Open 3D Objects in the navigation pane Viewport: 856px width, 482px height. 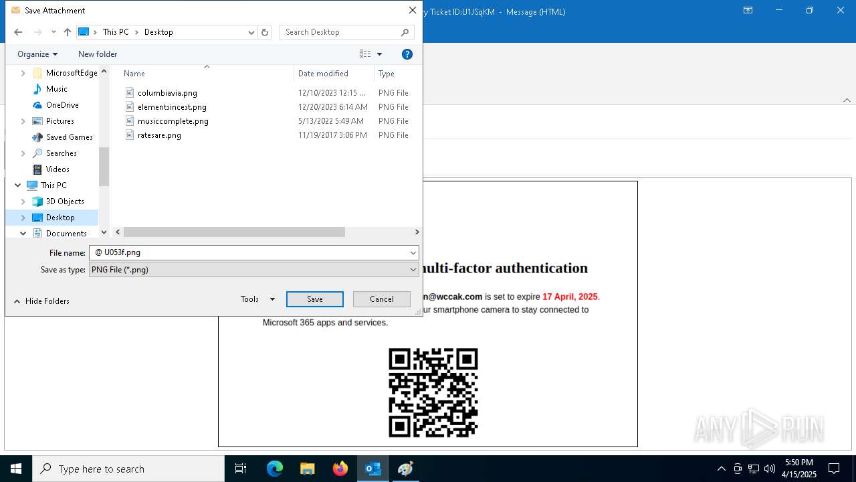pyautogui.click(x=65, y=202)
